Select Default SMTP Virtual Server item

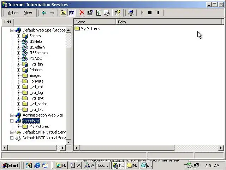(44, 132)
